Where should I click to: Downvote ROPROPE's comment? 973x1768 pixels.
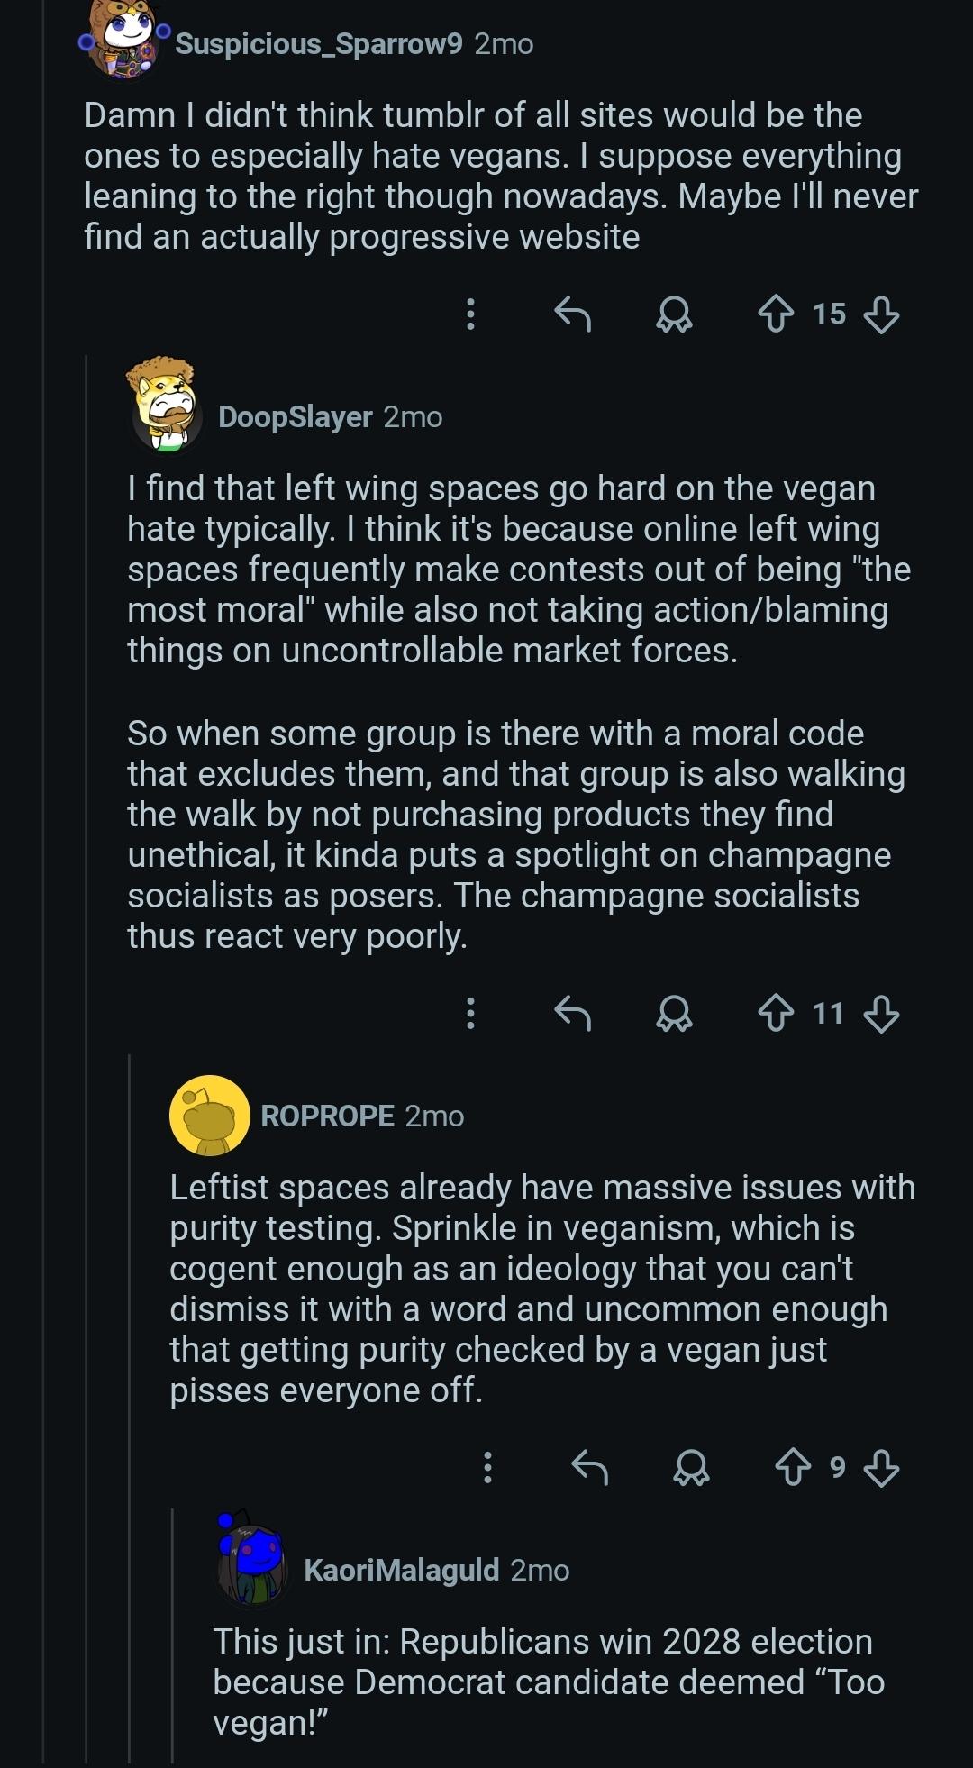(x=880, y=1468)
